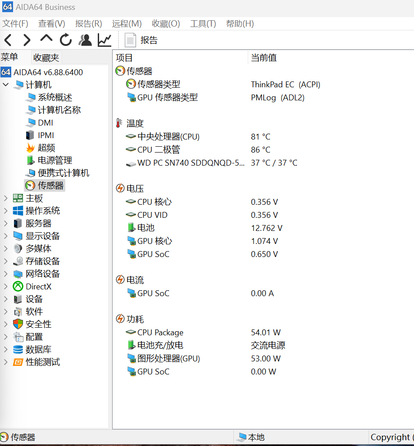The height and width of the screenshot is (446, 414).
Task: Collapse the 计算机 tree node
Action: [6, 85]
